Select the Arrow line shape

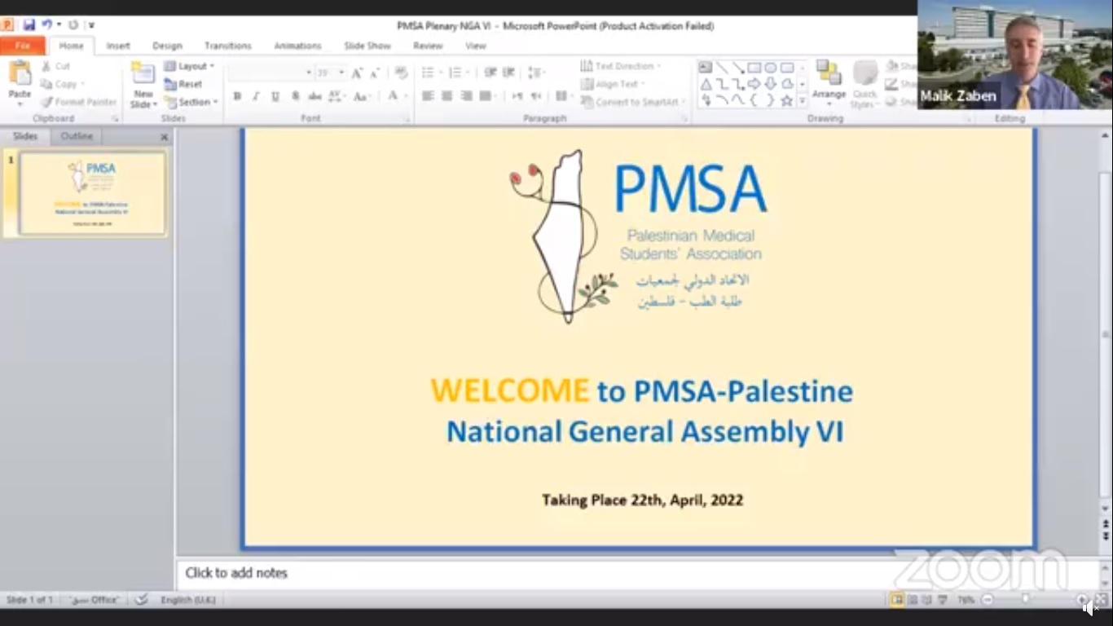(x=738, y=68)
